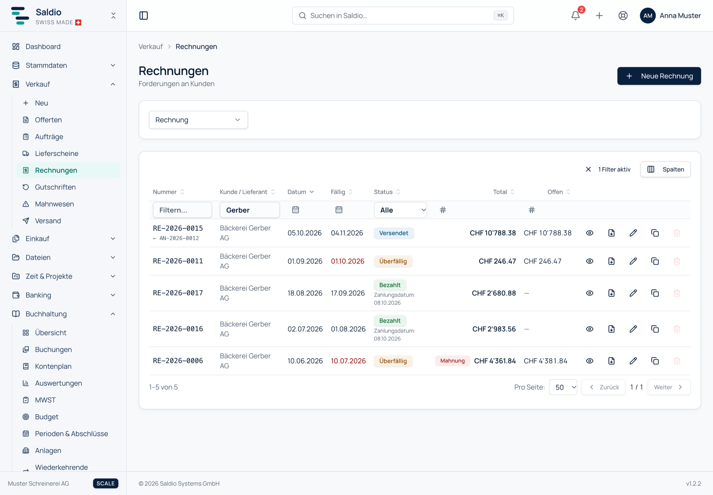View invoice RE-2026-0015 with eye icon
The height and width of the screenshot is (495, 713).
coord(590,233)
